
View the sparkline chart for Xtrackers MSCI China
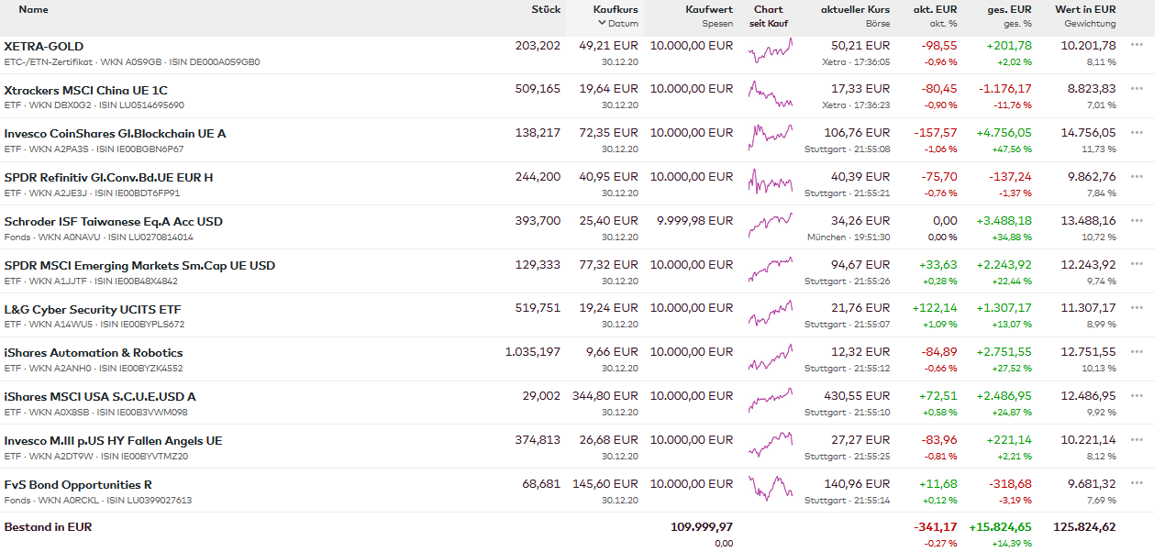[770, 94]
